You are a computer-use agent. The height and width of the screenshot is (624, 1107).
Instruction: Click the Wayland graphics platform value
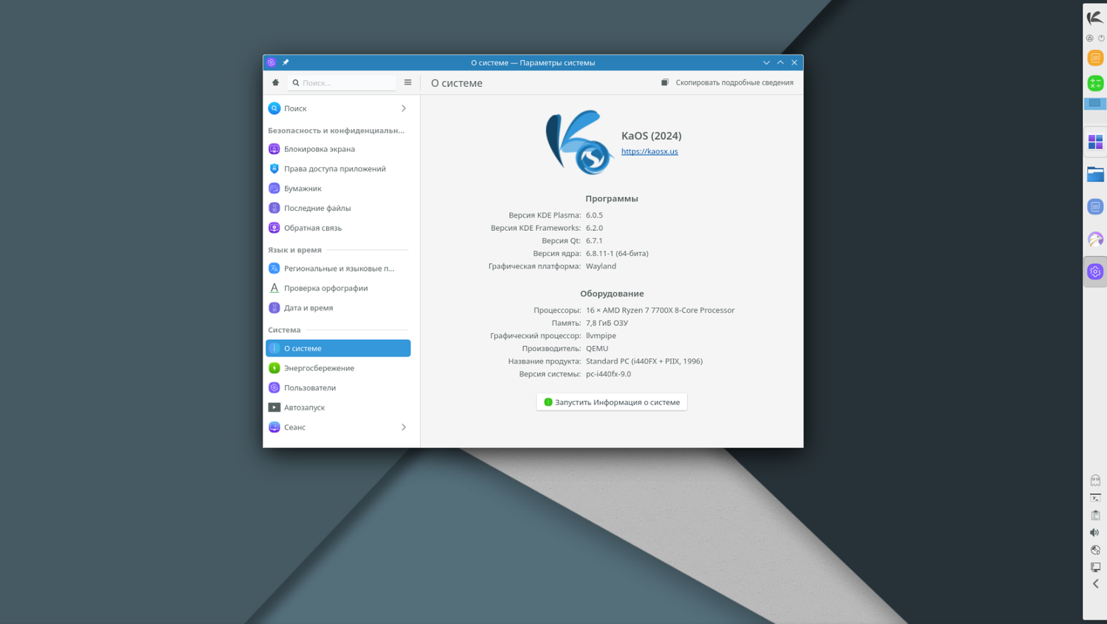point(601,266)
